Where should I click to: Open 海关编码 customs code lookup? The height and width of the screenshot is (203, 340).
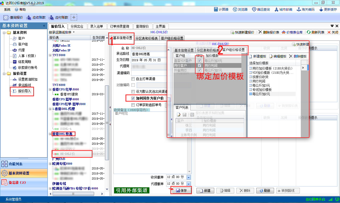(305, 9)
